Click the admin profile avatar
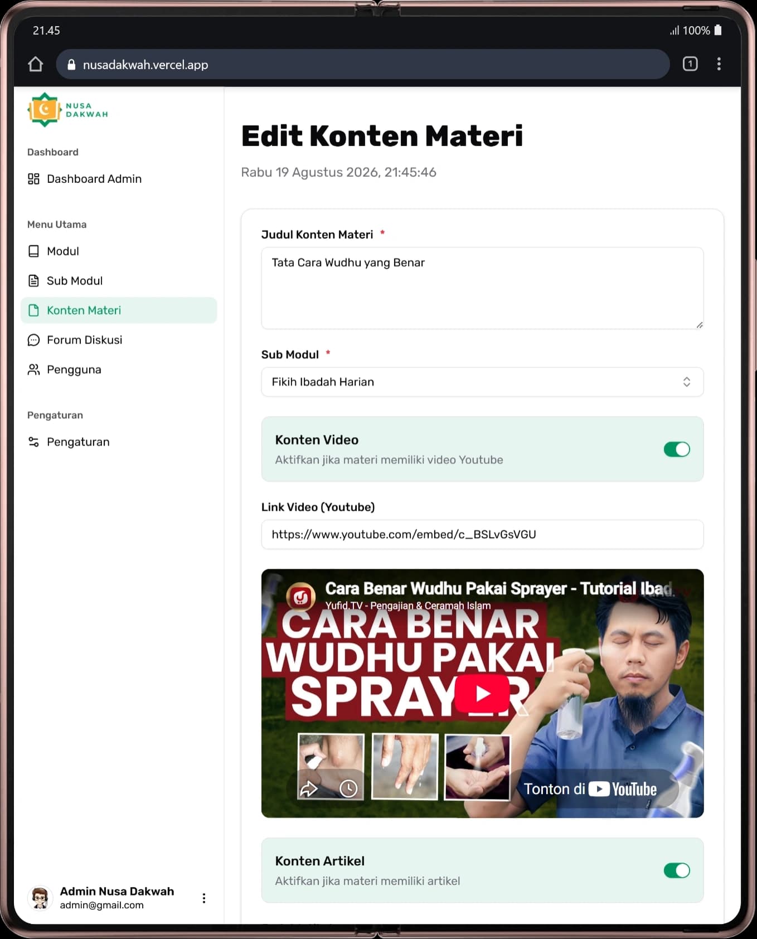The width and height of the screenshot is (757, 939). [x=40, y=898]
